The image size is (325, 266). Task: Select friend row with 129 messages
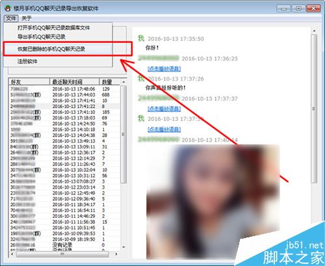point(64,89)
